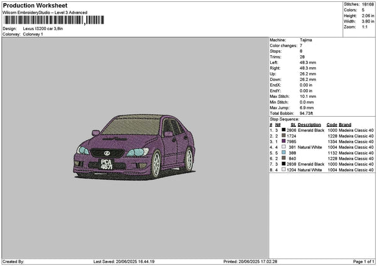Click the Stitches value 18168
377x266 pixels.
tap(368, 4)
